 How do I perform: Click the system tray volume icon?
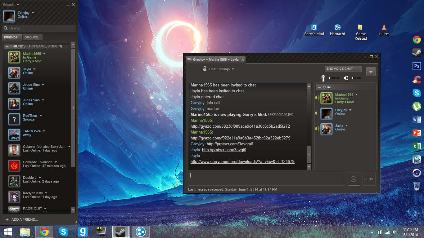coord(395,232)
